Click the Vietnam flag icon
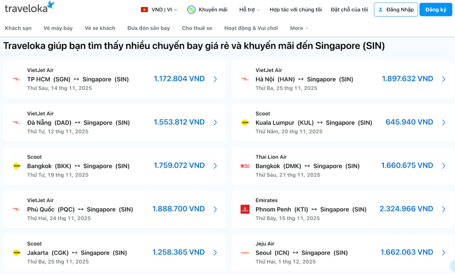Image resolution: width=455 pixels, height=274 pixels. pos(144,10)
